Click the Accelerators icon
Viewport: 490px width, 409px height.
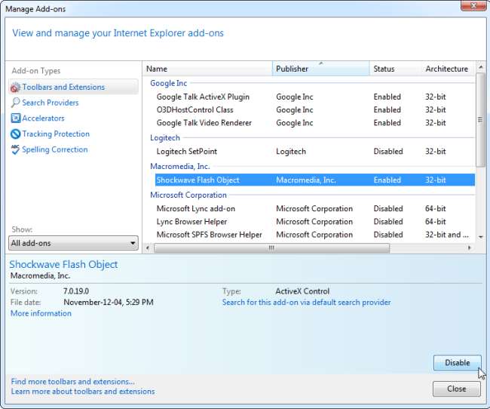point(15,118)
